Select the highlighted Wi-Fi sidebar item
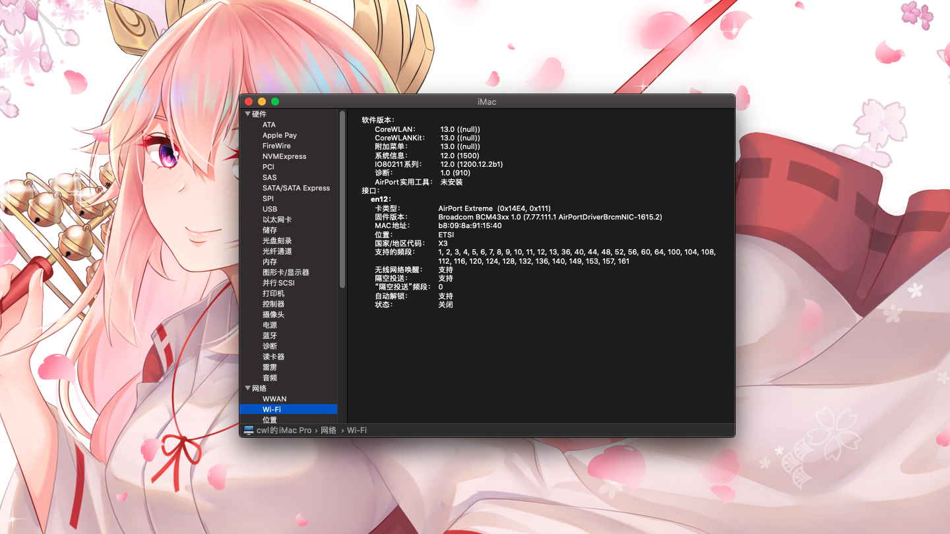The image size is (950, 534). click(x=288, y=409)
